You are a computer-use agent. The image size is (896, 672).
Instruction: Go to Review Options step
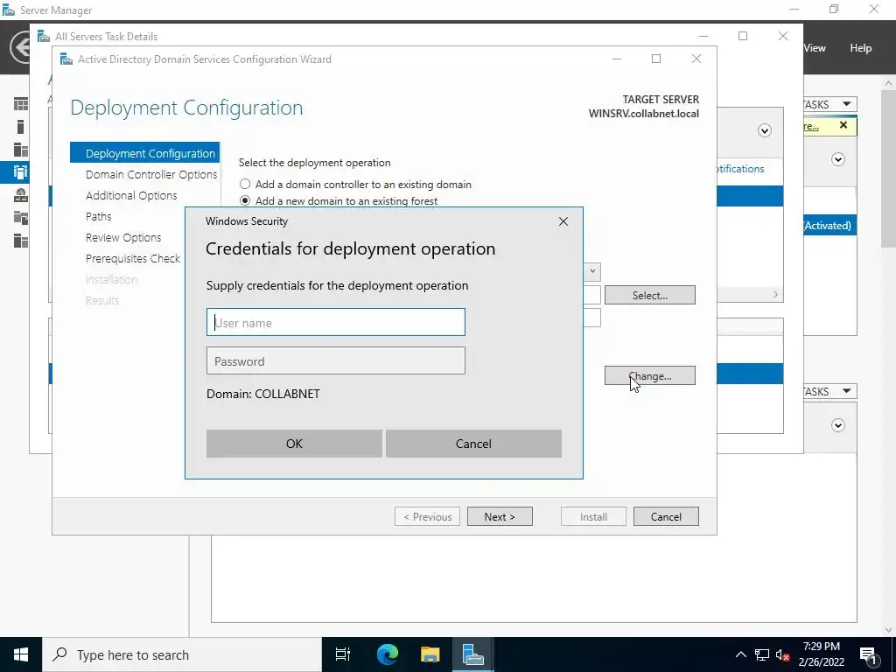click(123, 237)
